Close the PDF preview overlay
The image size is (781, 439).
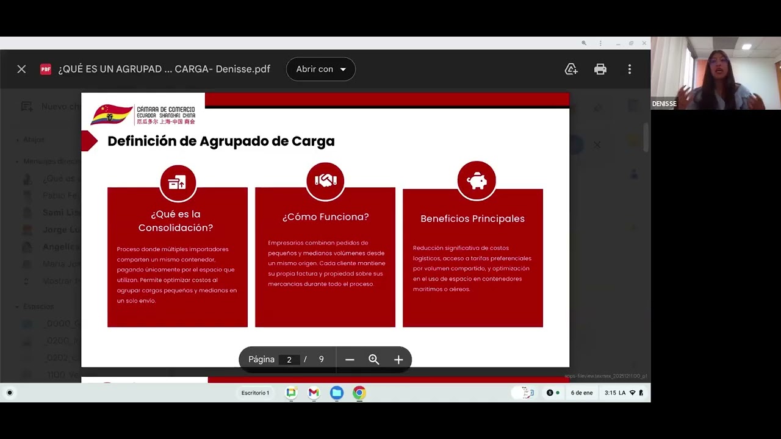[21, 69]
